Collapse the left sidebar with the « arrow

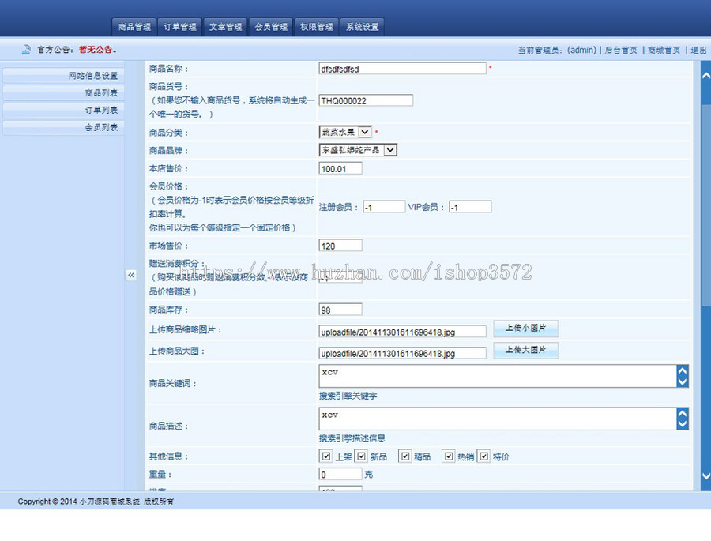131,276
